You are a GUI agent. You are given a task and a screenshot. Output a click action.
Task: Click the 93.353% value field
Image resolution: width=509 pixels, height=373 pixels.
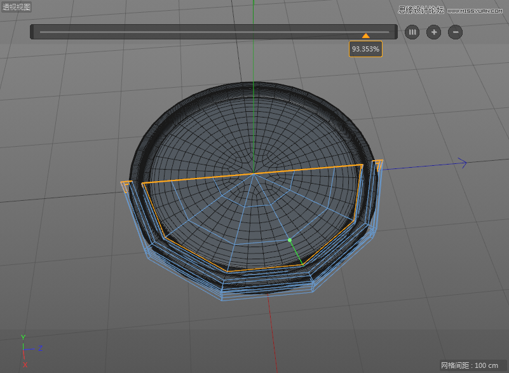[365, 49]
